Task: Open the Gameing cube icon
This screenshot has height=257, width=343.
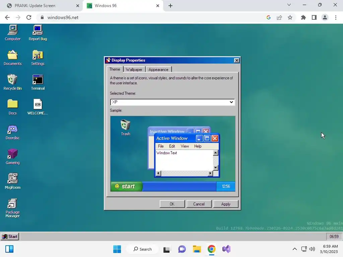Action: 12,157
